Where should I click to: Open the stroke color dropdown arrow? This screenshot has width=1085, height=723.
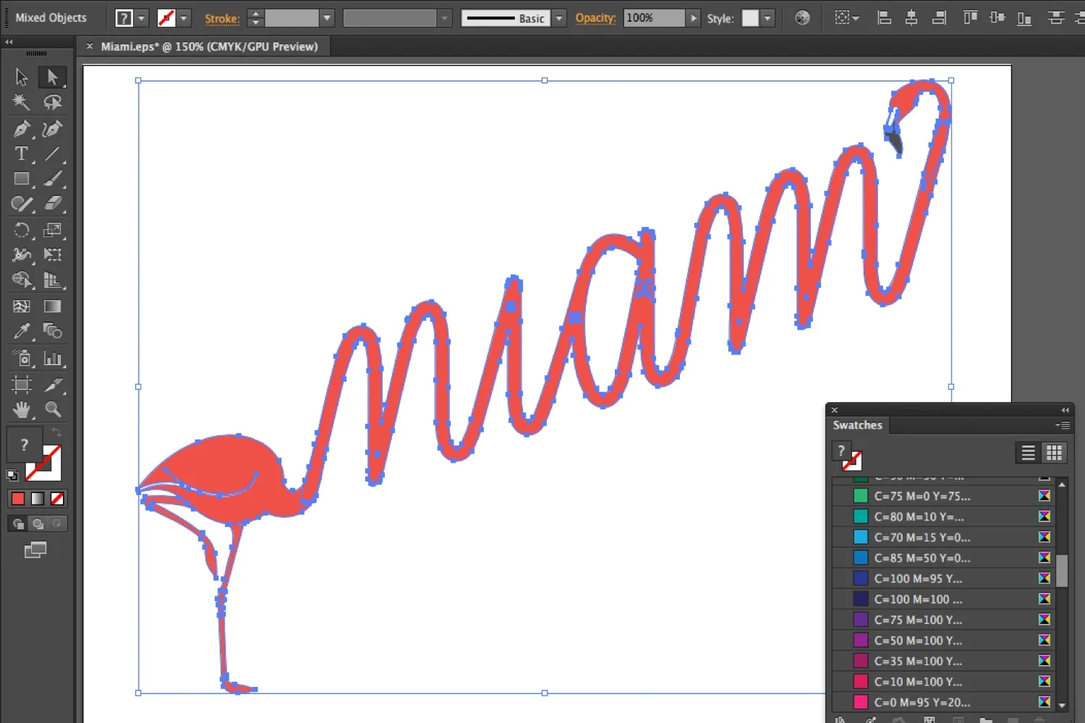184,18
